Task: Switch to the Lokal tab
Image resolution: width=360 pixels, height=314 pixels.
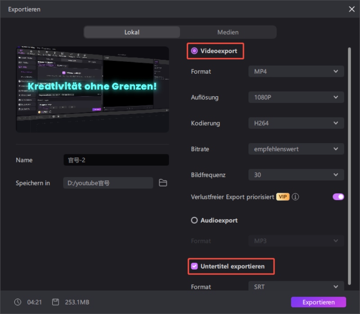Action: coord(132,32)
